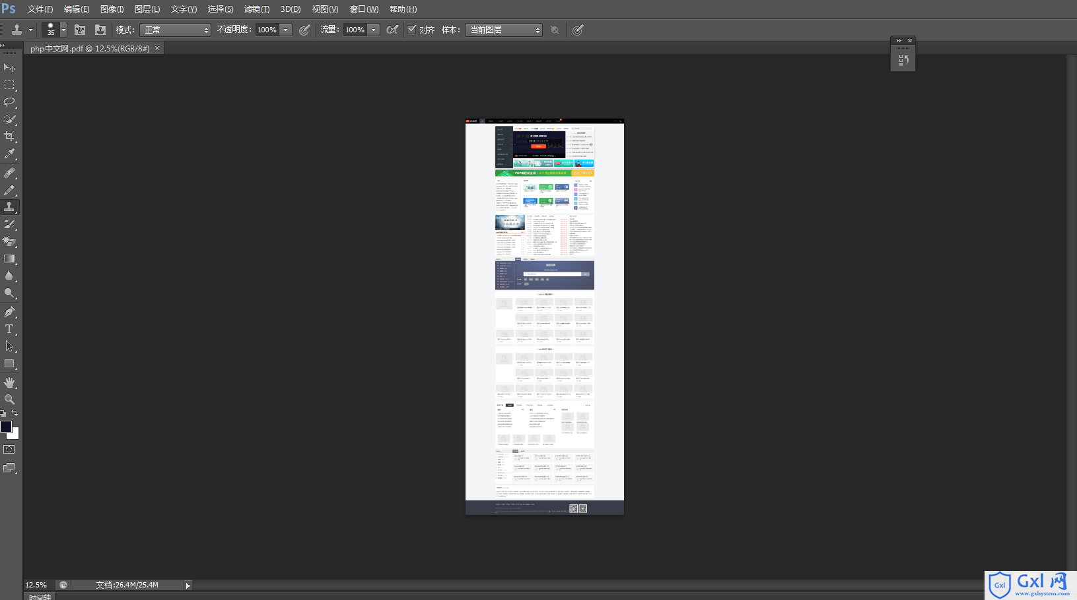Click the opacity 100% value field
This screenshot has width=1077, height=600.
click(x=267, y=30)
